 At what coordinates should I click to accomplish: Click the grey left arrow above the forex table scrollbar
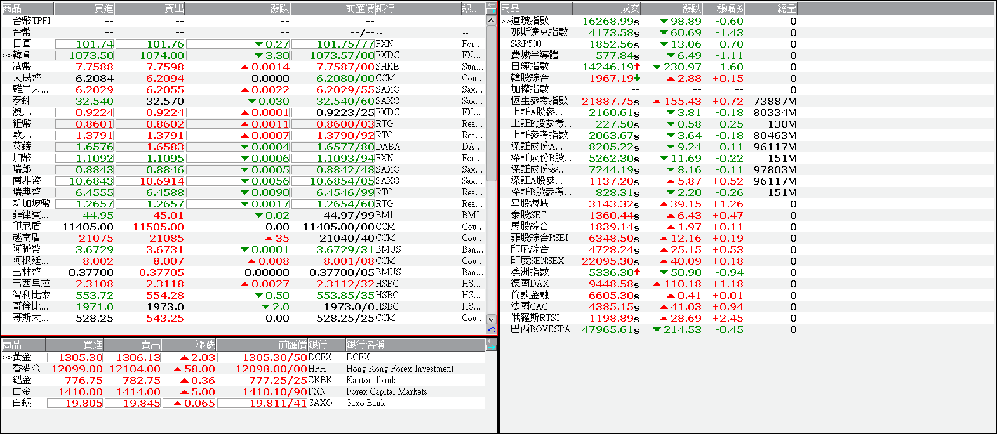[492, 5]
